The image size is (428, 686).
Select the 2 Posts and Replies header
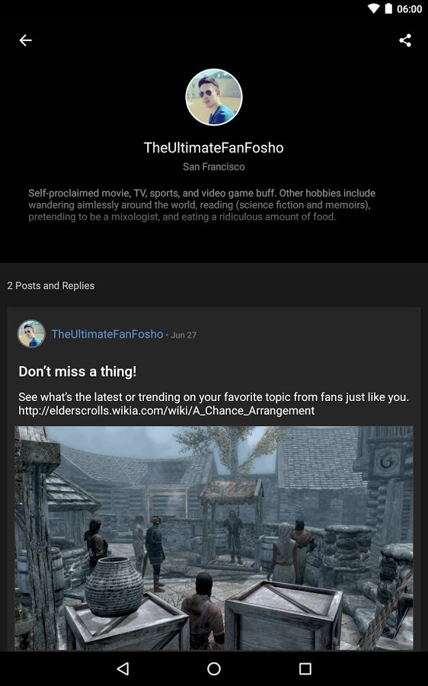point(51,286)
